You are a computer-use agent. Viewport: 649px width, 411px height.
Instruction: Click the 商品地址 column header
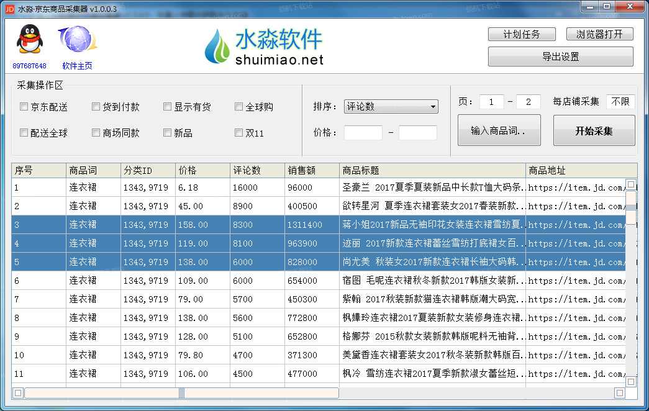tap(581, 170)
